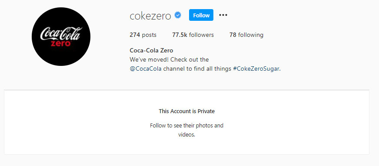Viewport: 379px width, 166px height.
Task: Click the bold Coca-Cola Zero display name
Action: point(151,51)
